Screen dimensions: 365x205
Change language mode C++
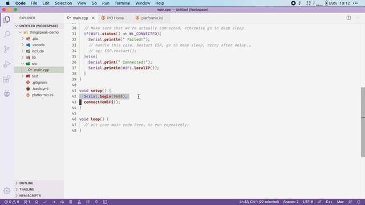[x=329, y=202]
